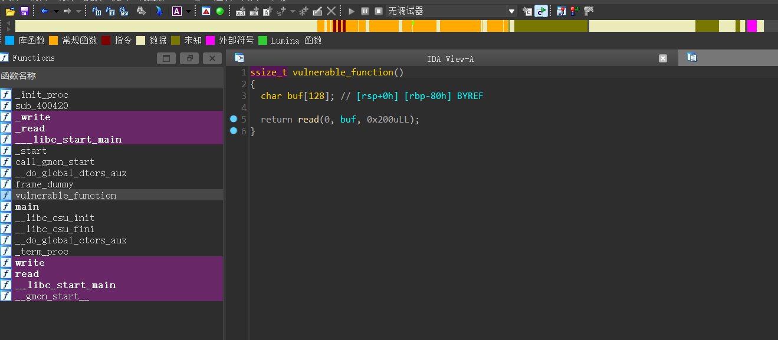Click the navigation band's up scroll arrow

pyautogui.click(x=9, y=22)
